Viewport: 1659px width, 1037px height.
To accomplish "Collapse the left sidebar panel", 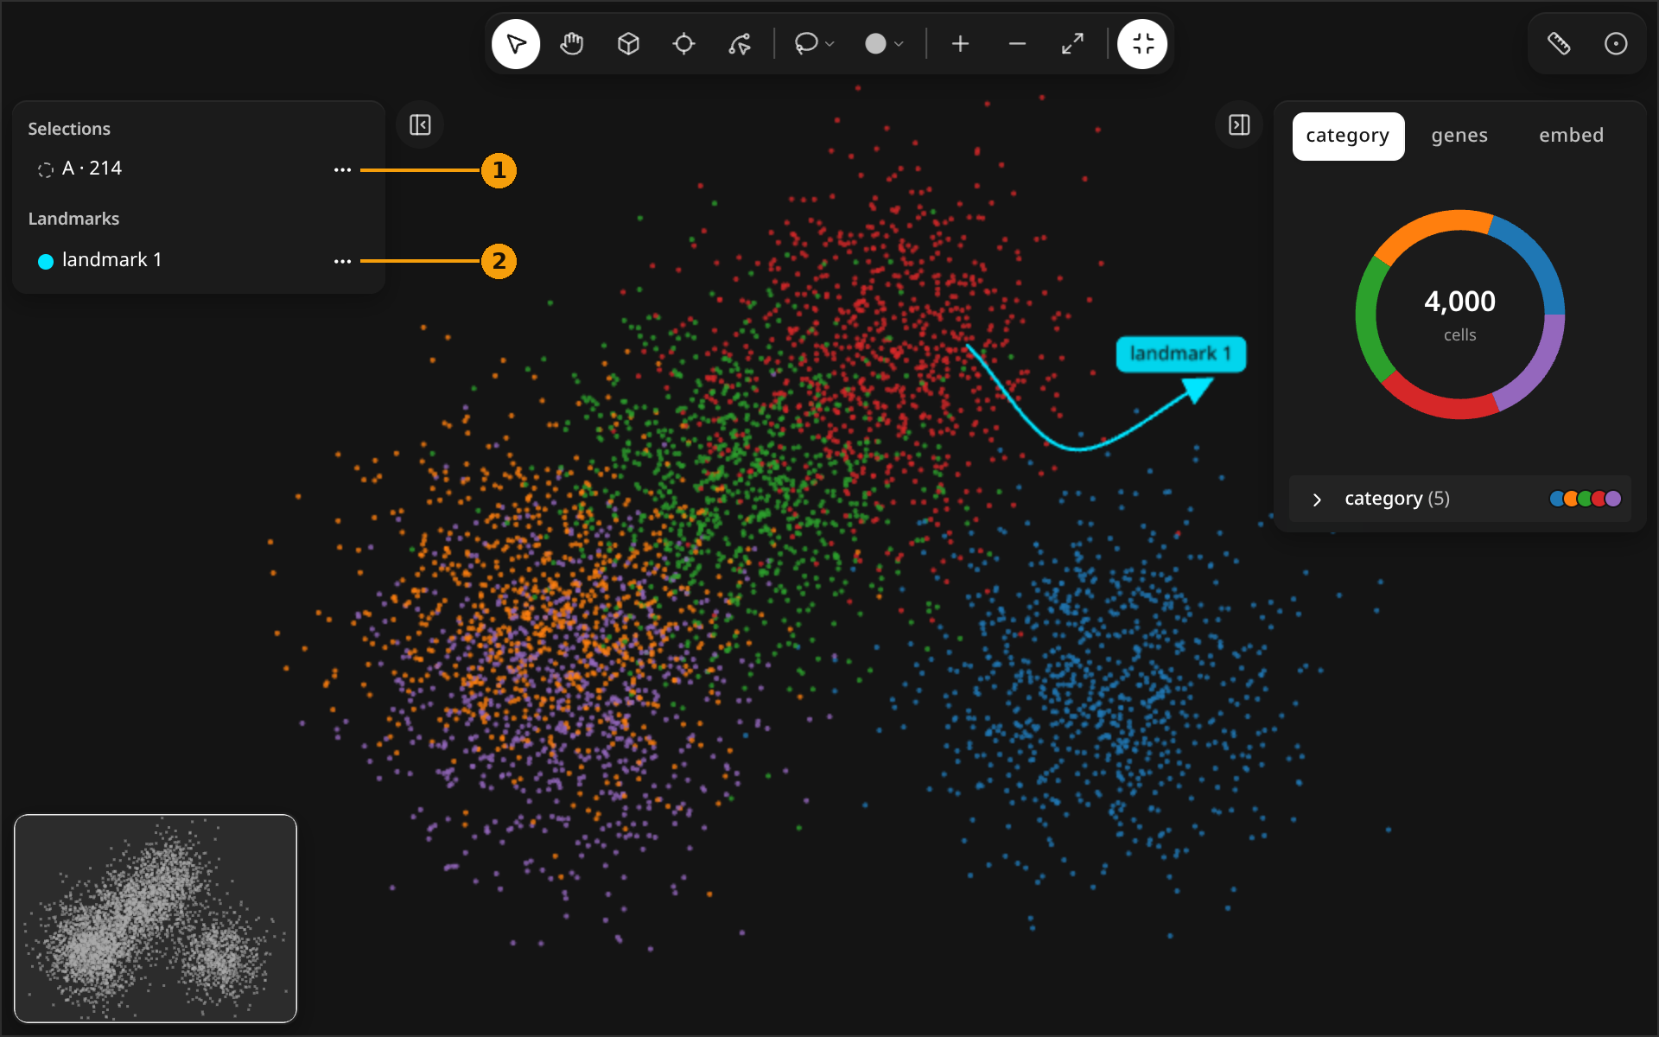I will point(420,125).
